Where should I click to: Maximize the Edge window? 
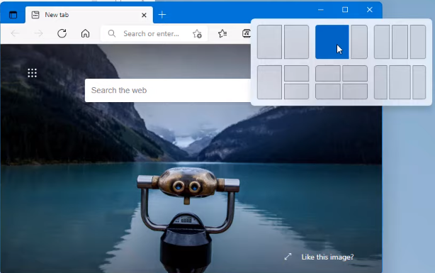point(345,10)
